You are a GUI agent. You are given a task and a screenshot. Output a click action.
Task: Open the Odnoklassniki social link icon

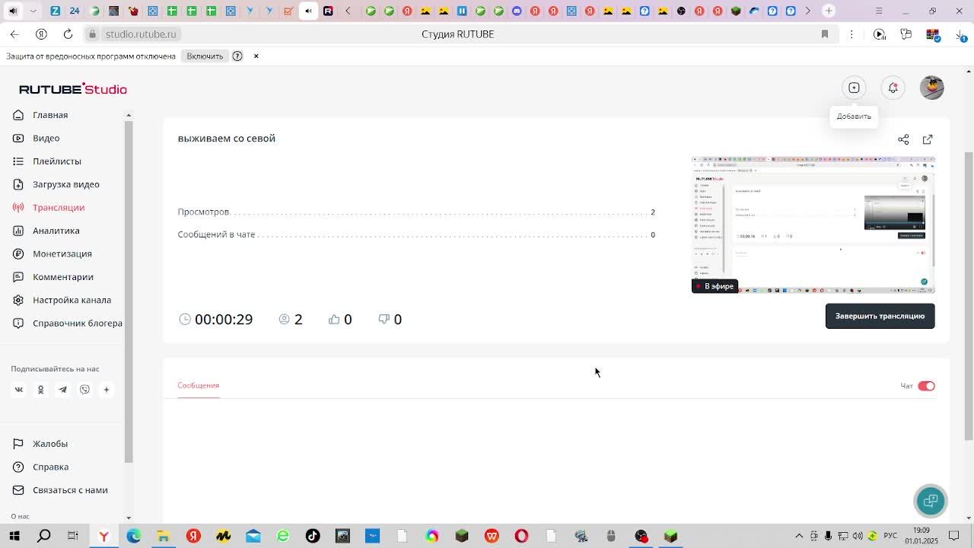(41, 390)
